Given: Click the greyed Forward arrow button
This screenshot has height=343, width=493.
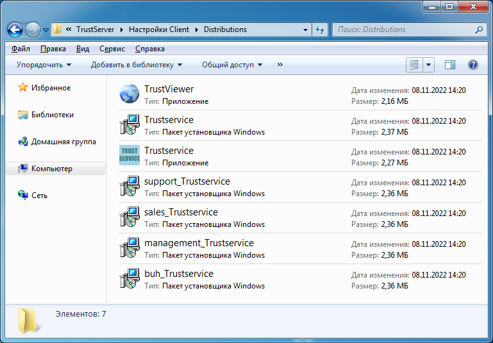Looking at the screenshot, I should coord(33,30).
